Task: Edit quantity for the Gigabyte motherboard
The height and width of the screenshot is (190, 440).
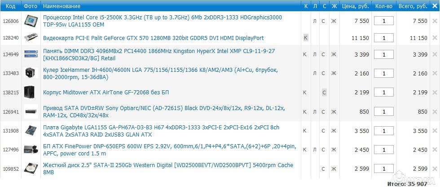Action: pyautogui.click(x=384, y=131)
